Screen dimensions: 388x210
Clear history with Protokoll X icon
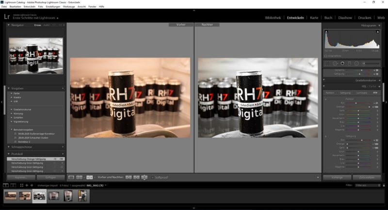point(63,154)
